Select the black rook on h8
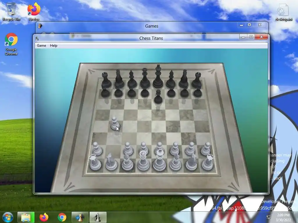The width and height of the screenshot is (298, 223). (197, 80)
